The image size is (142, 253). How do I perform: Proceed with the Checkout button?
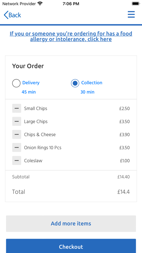[71, 246]
